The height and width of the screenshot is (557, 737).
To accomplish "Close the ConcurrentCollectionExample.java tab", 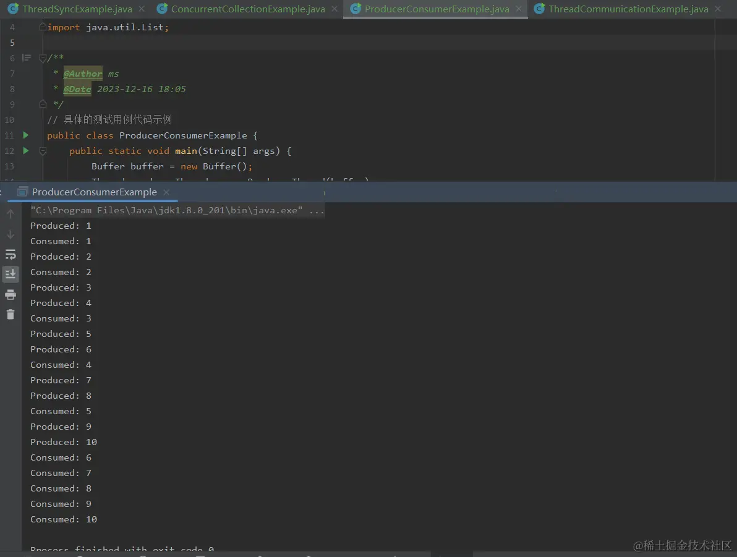I will tap(334, 9).
